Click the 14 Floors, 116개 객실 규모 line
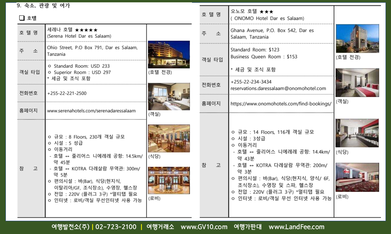Screen dimensions: 391x234 273,132
